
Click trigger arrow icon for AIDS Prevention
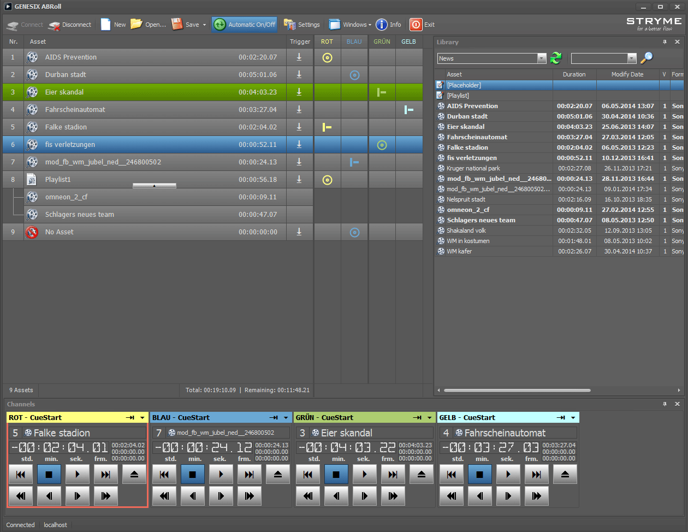[x=299, y=57]
